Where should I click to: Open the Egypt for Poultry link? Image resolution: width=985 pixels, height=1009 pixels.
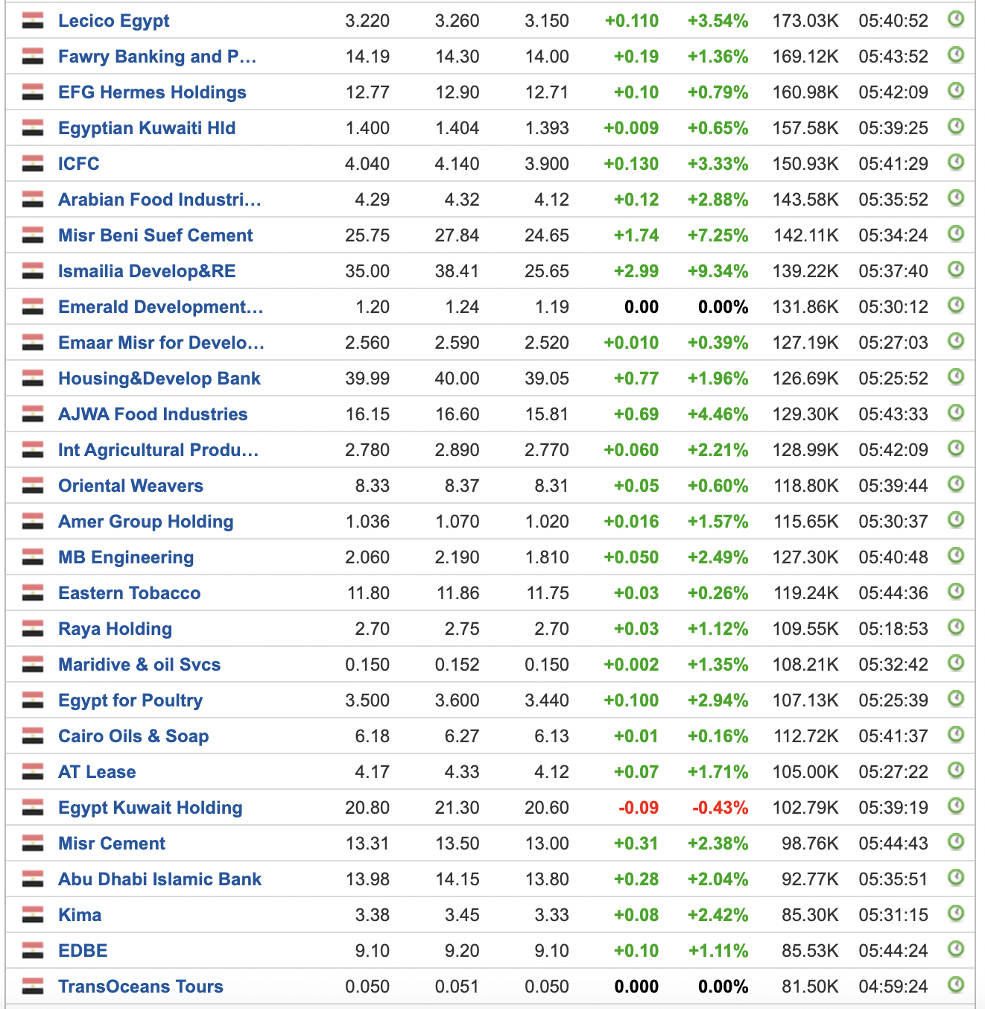click(x=130, y=700)
